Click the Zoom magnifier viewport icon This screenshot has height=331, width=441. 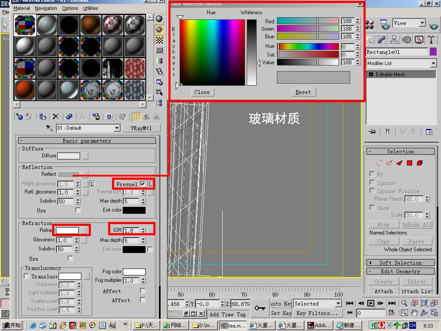404,303
